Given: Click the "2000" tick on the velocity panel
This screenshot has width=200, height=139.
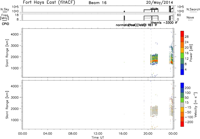Looking at the screenshot, I should tap(15, 109).
